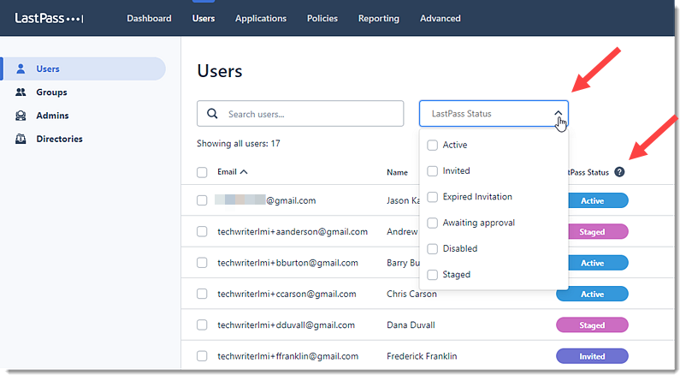This screenshot has height=375, width=680.
Task: Select Admins in the sidebar
Action: 52,116
